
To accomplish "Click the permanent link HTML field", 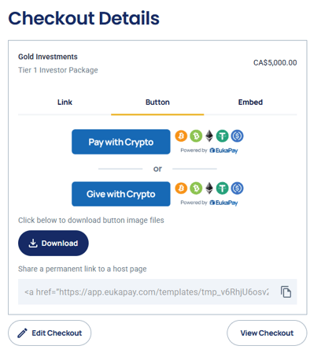I will tap(157, 292).
